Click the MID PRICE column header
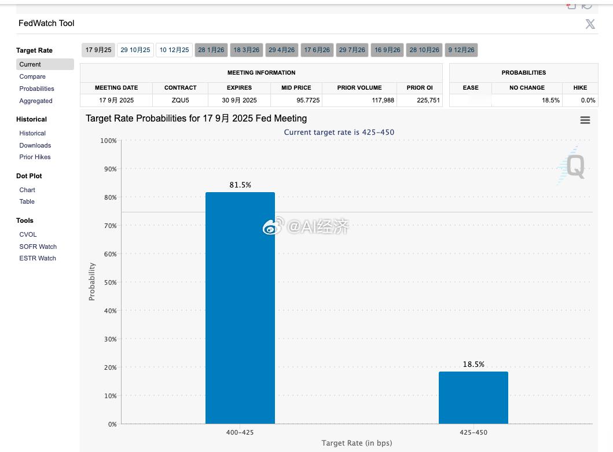The width and height of the screenshot is (613, 452). 296,88
